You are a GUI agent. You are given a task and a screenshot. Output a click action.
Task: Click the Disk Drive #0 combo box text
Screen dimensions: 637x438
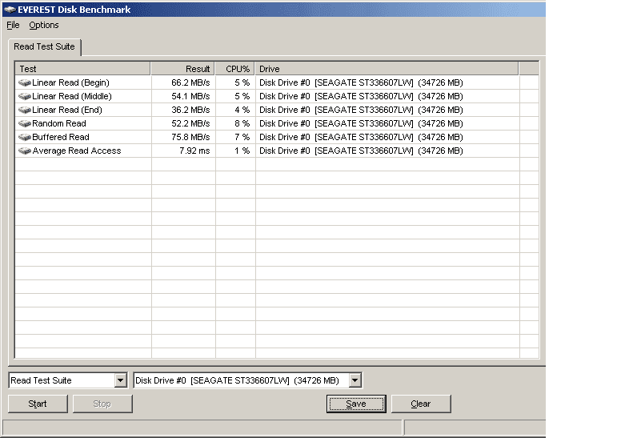coord(237,380)
